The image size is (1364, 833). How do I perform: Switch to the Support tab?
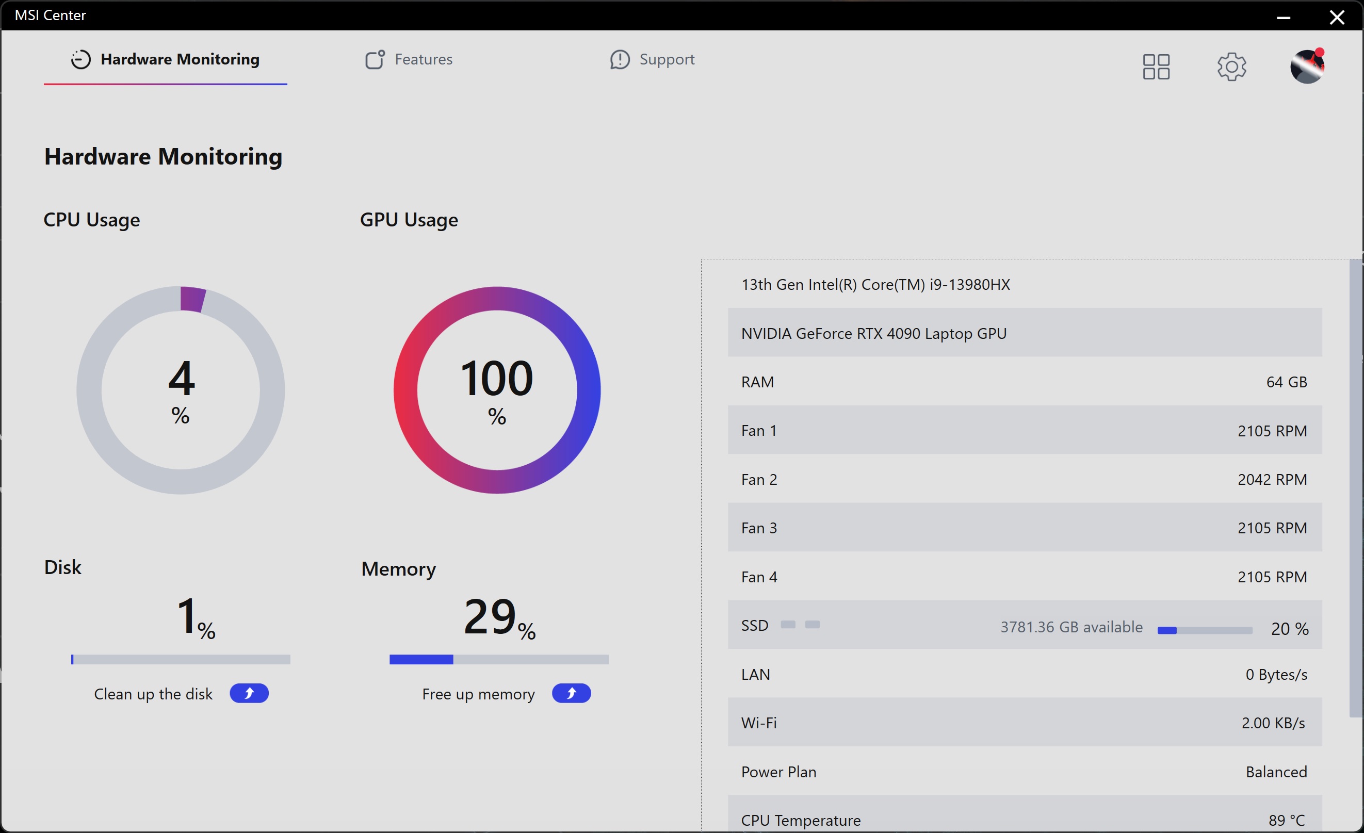(666, 59)
